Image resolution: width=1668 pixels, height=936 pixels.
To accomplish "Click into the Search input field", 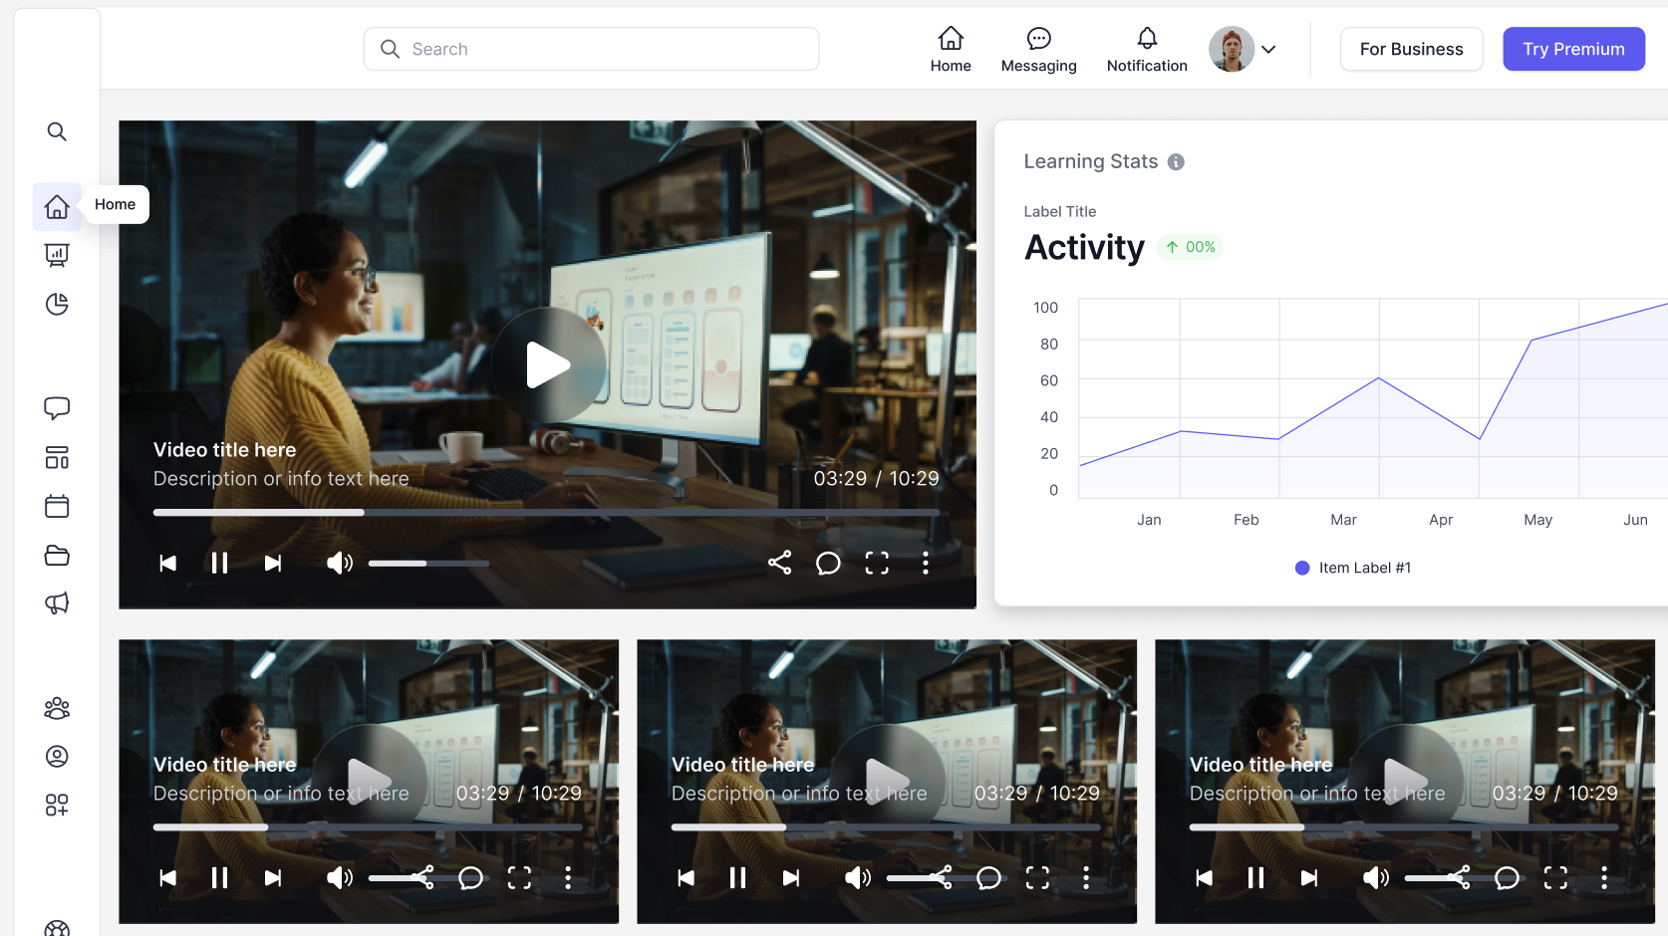I will (591, 49).
